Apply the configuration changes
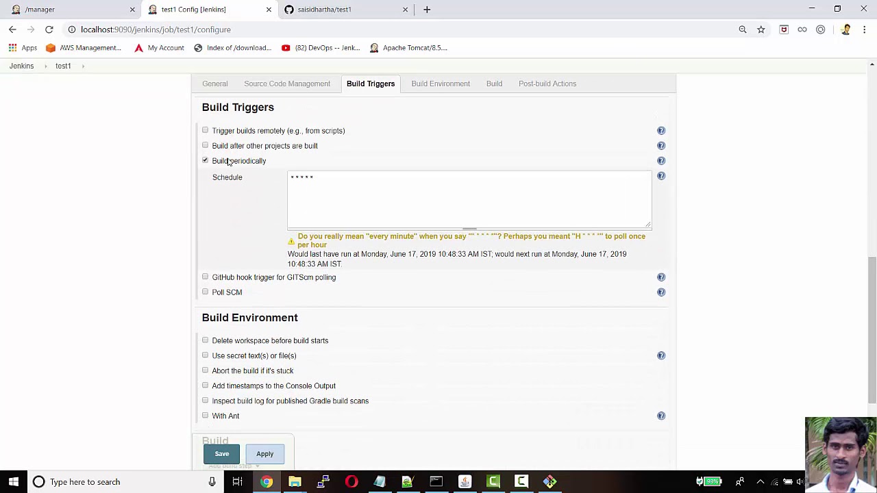 coord(265,454)
